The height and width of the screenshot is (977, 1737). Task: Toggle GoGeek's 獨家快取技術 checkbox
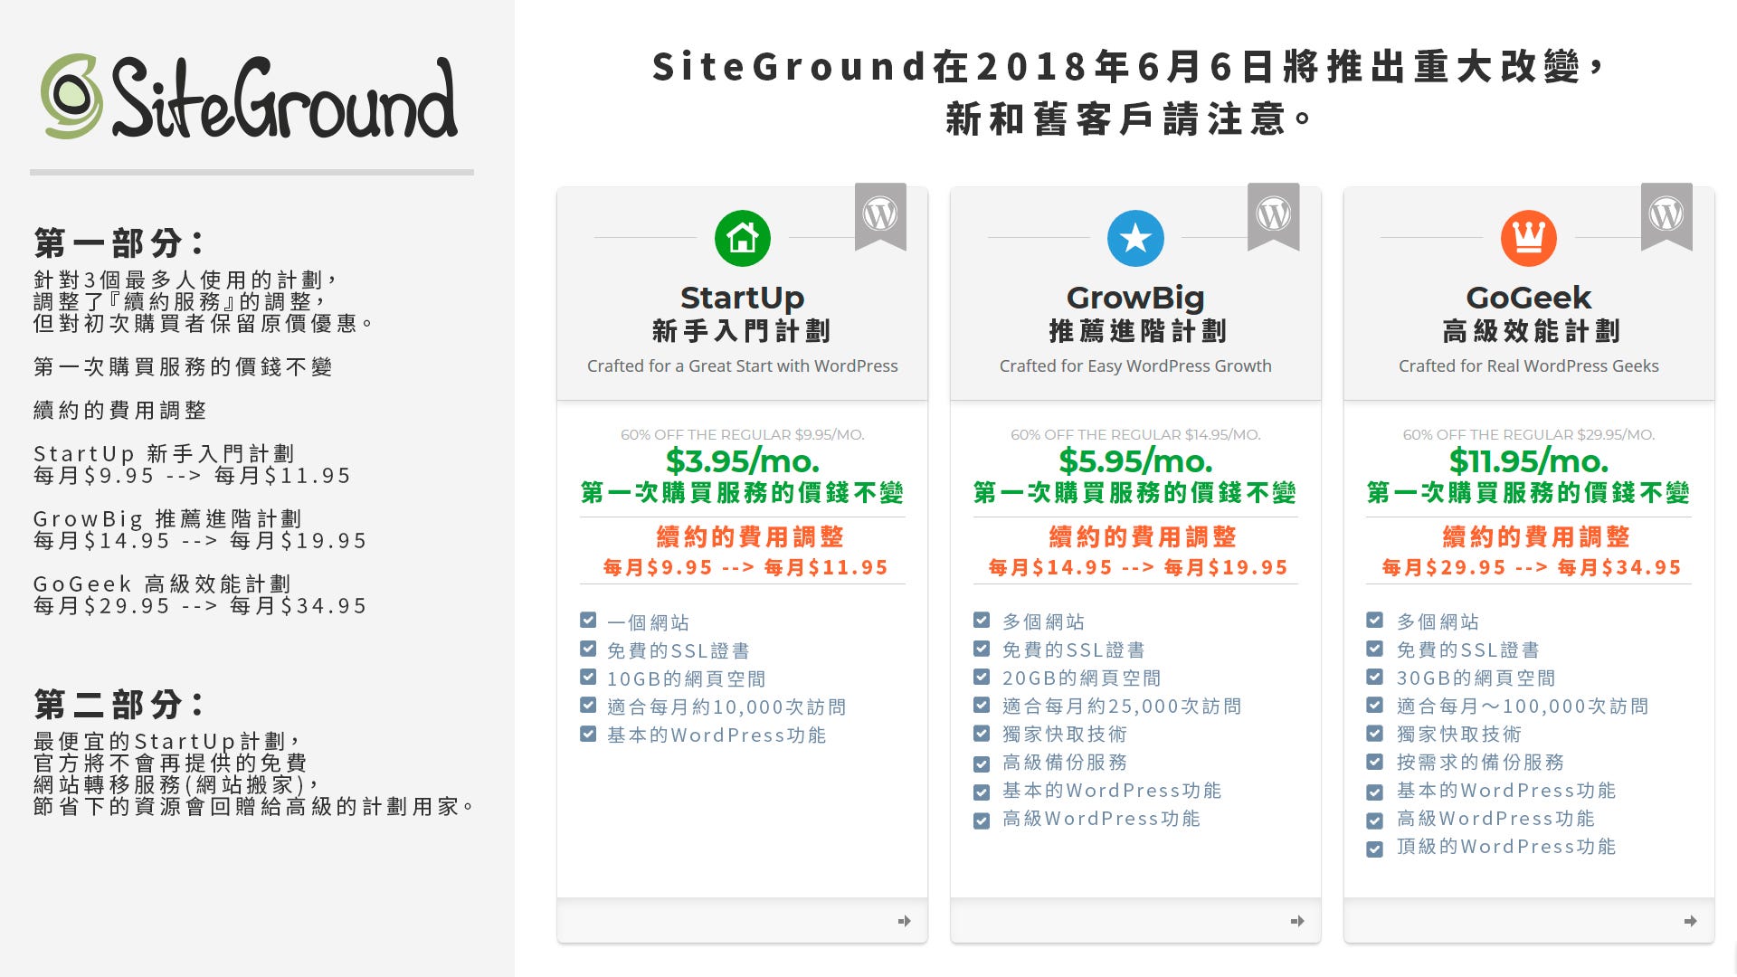[x=1375, y=733]
